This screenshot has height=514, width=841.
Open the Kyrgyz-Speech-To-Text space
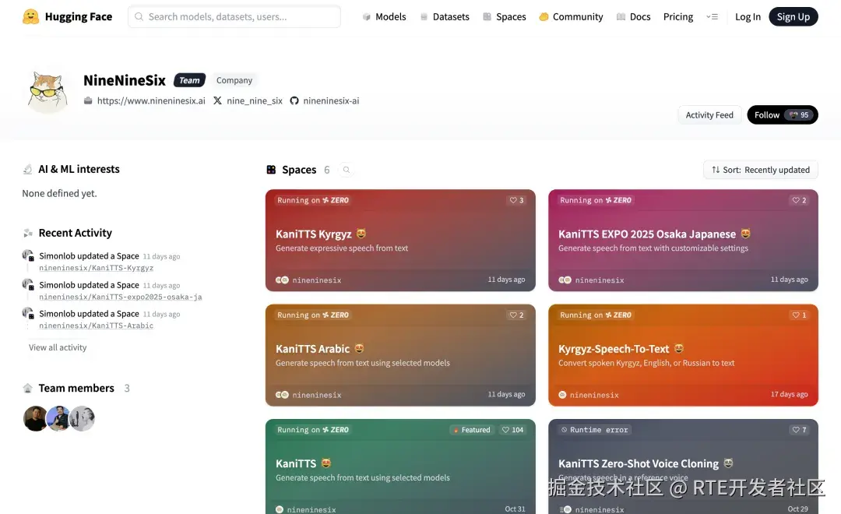pyautogui.click(x=683, y=355)
